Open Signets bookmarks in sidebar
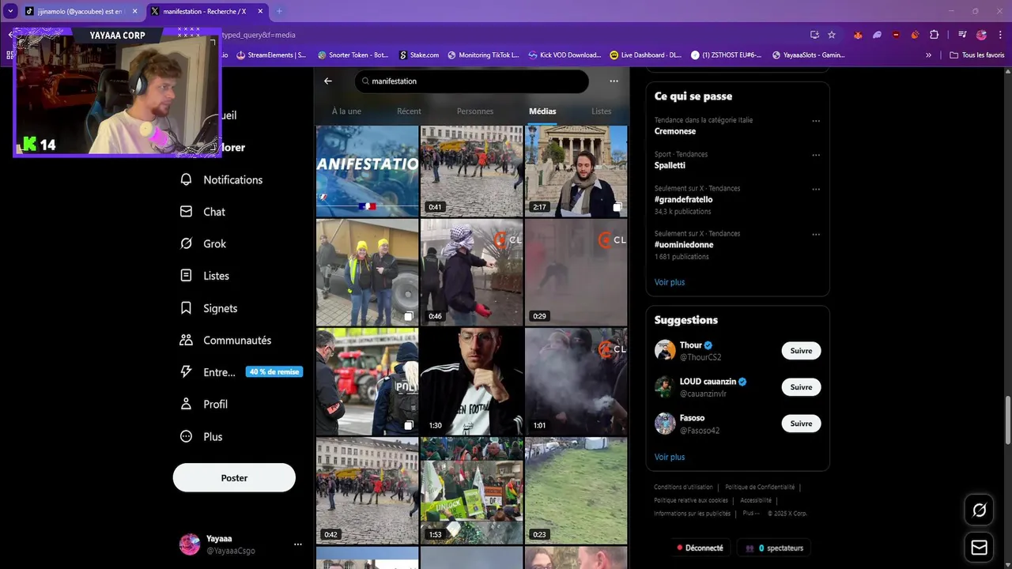This screenshot has height=569, width=1012. (209, 308)
